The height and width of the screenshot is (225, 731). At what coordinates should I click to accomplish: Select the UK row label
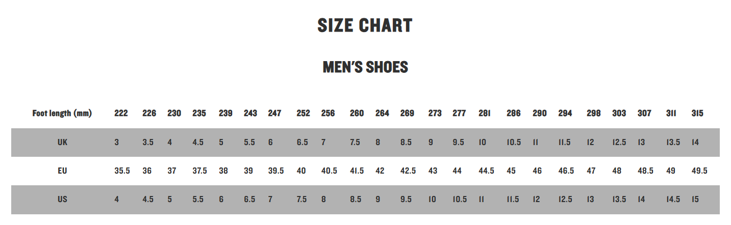62,143
